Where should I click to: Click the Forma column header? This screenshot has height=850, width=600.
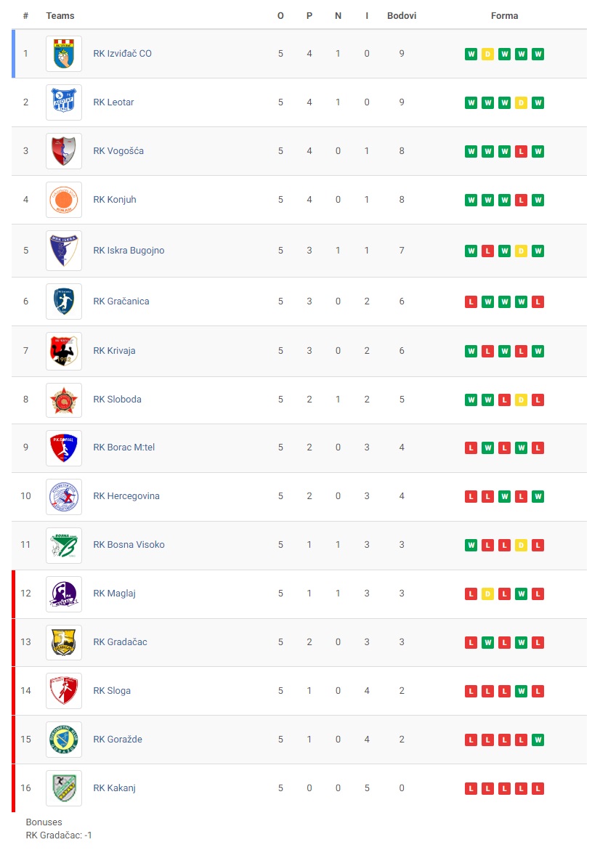pos(505,16)
